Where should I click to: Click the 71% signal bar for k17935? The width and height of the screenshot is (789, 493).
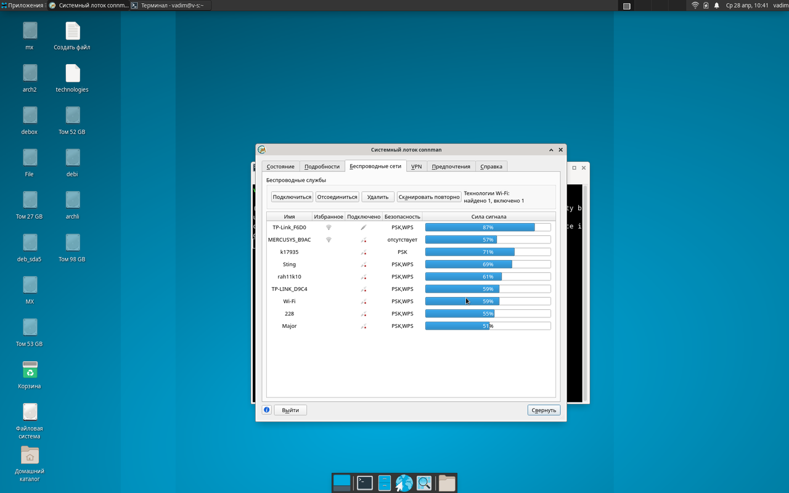pos(488,252)
